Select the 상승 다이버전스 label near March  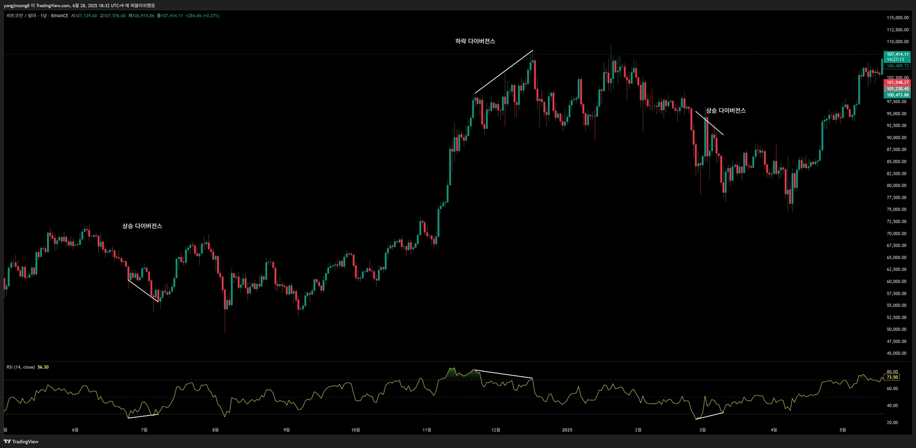pos(726,111)
